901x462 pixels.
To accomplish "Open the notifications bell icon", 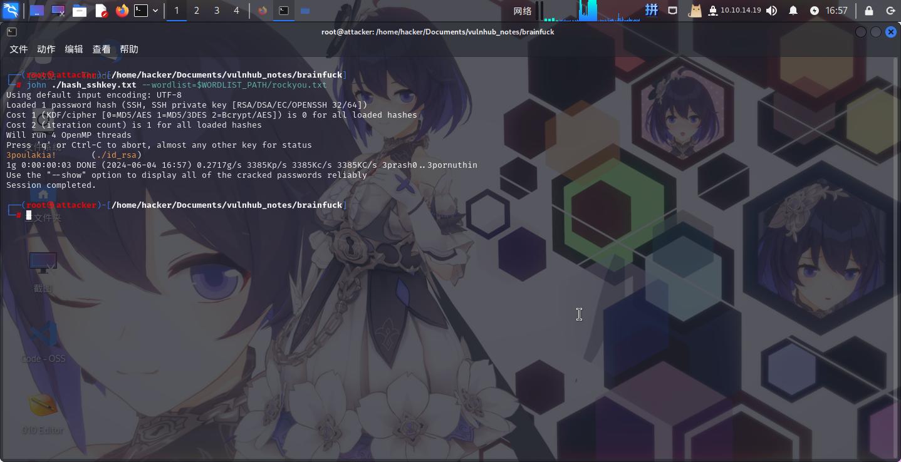I will tap(793, 11).
